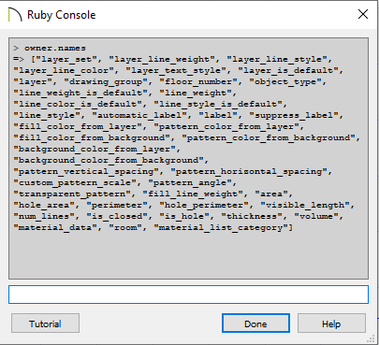The image size is (379, 345).
Task: Click the 'owner.names' command line
Action: (x=55, y=49)
